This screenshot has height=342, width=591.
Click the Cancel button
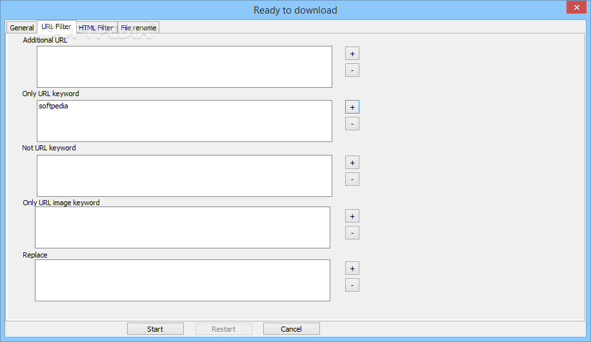[x=292, y=329]
